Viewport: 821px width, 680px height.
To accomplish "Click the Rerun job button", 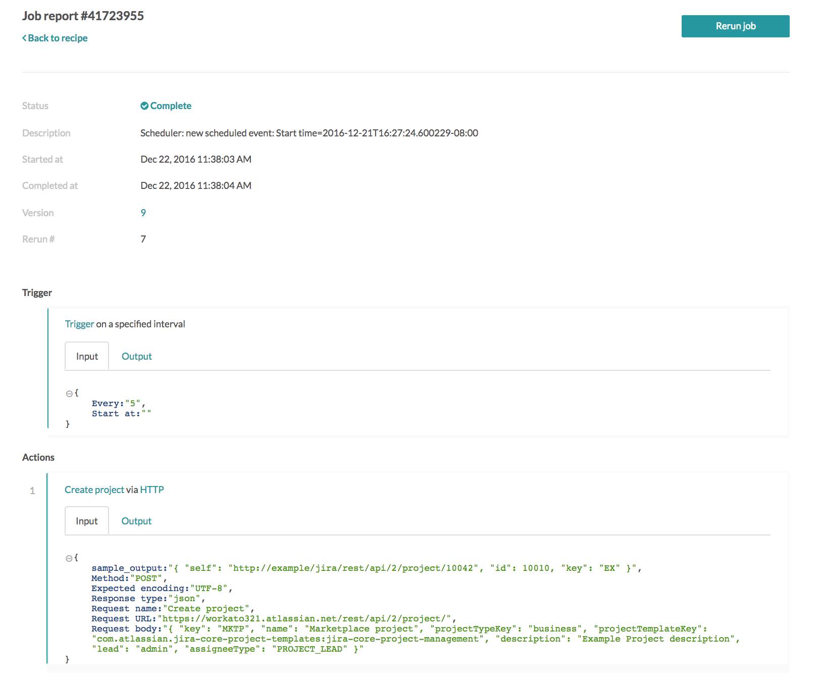I will (x=736, y=26).
